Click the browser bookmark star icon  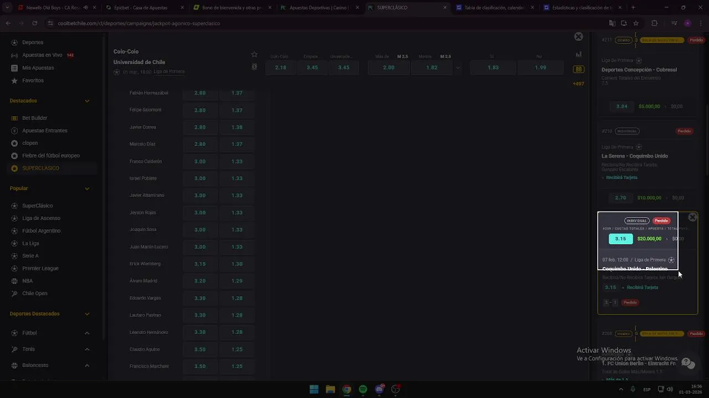pos(636,23)
